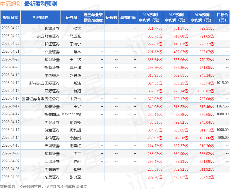Image resolution: width=230 pixels, height=189 pixels.
Task: Click 2026 profit value 405.31亿
Action: tap(155, 122)
